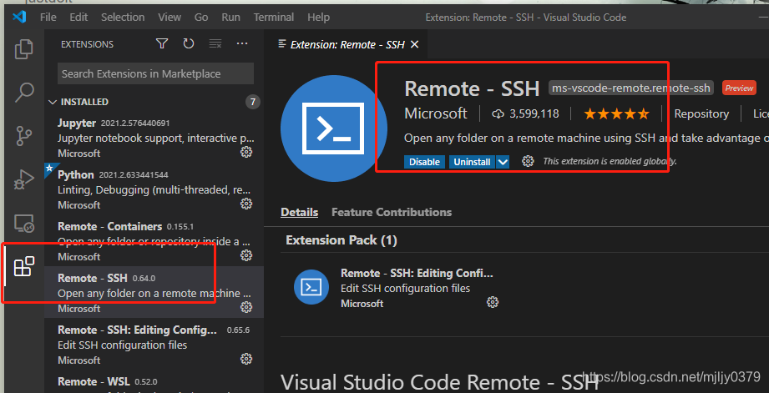769x393 pixels.
Task: Open the View menu
Action: [169, 18]
